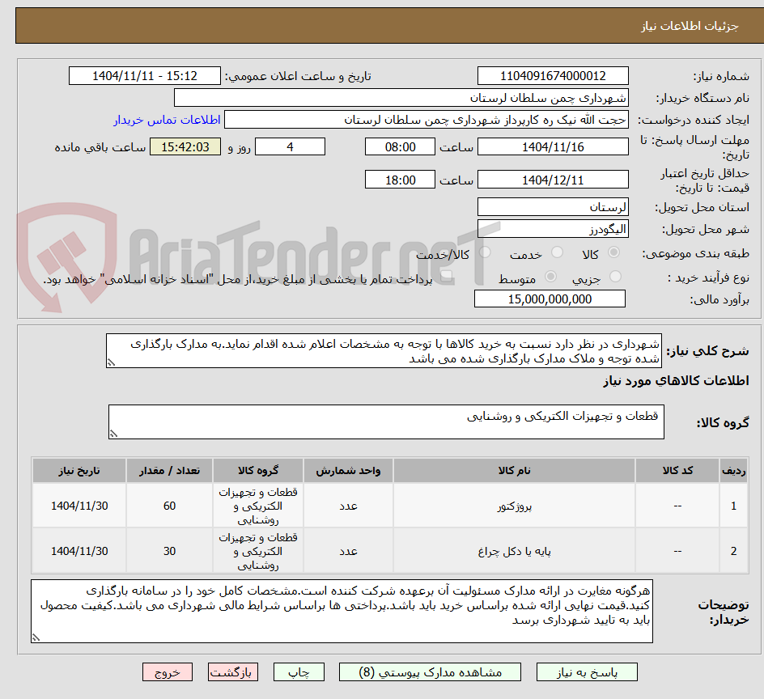This screenshot has width=764, height=699.
Task: Click the گروه کالا header in items table
Action: [257, 471]
